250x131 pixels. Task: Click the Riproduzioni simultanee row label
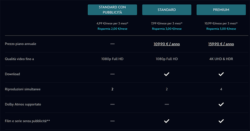click(23, 89)
